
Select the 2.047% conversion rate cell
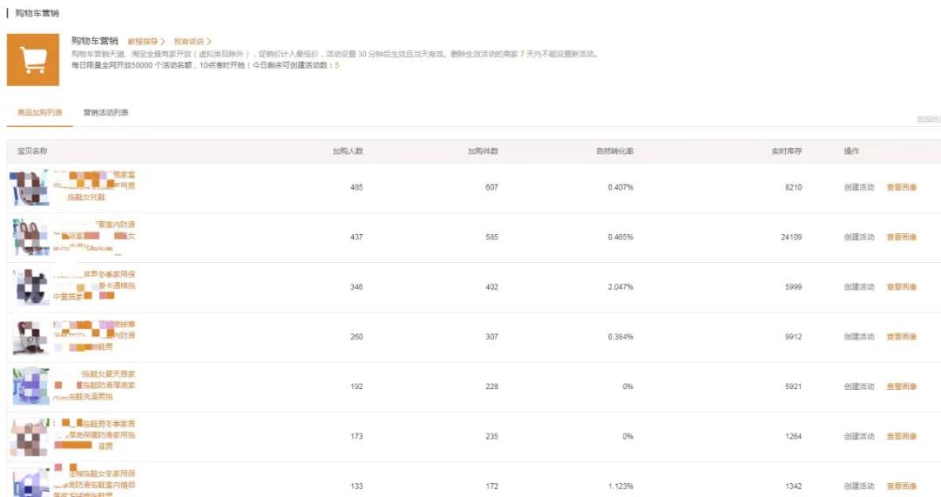click(620, 286)
